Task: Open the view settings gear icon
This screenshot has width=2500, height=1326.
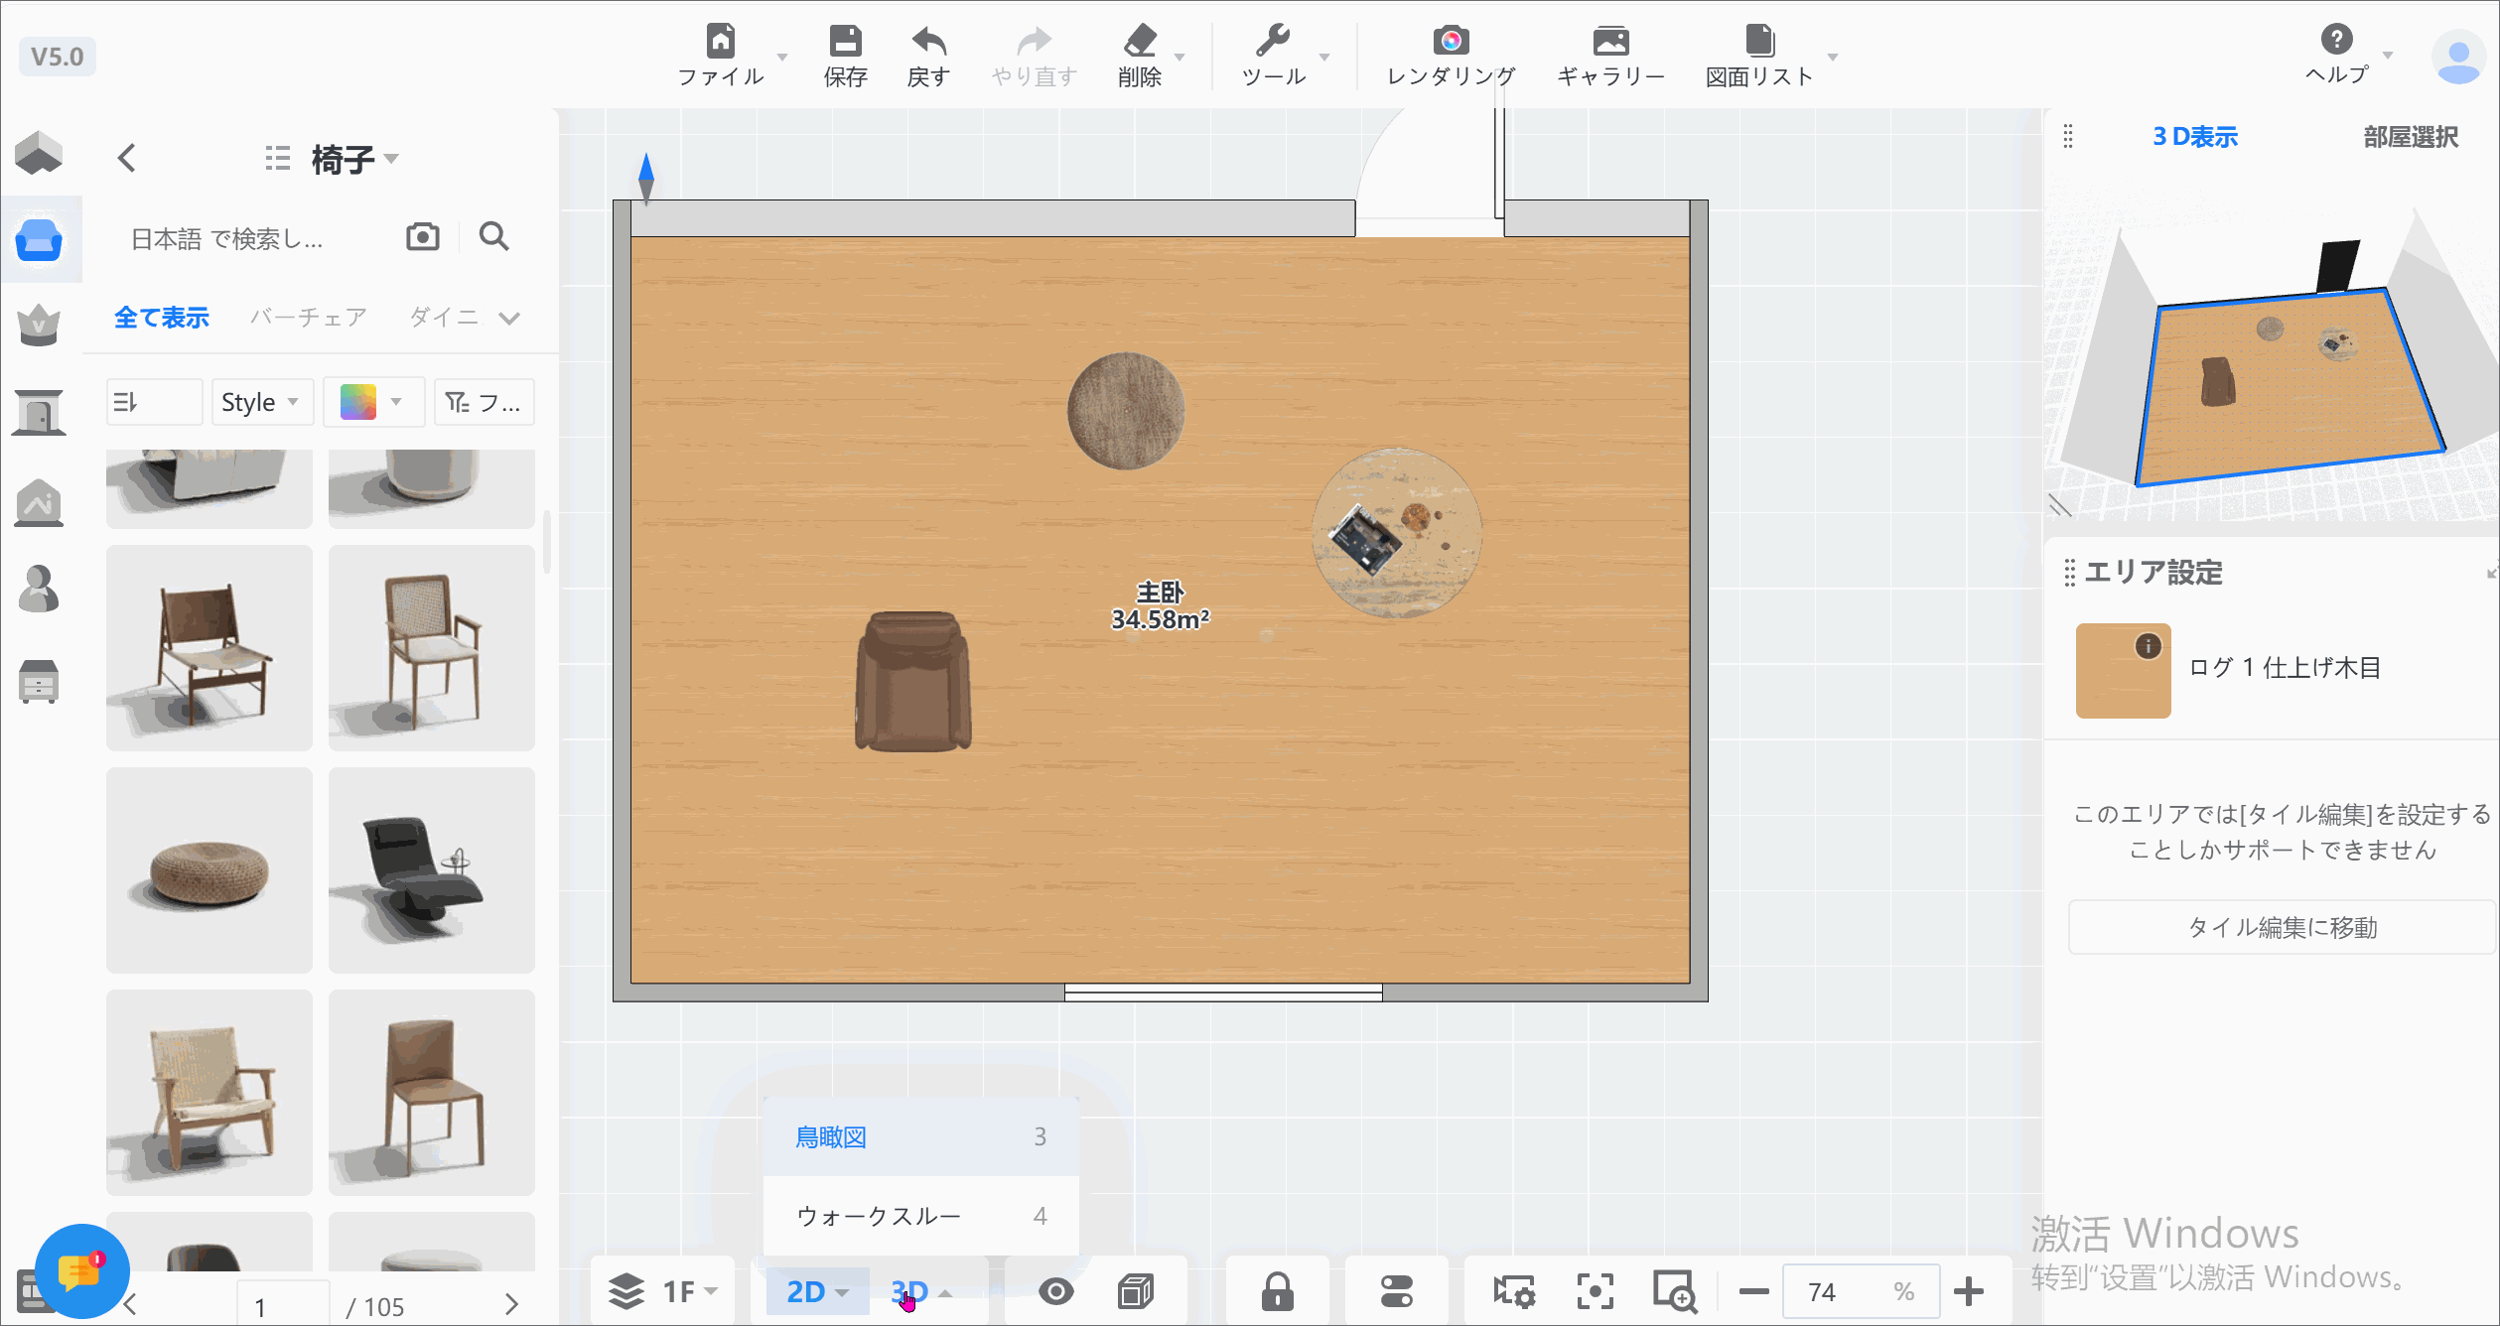Action: click(1514, 1291)
